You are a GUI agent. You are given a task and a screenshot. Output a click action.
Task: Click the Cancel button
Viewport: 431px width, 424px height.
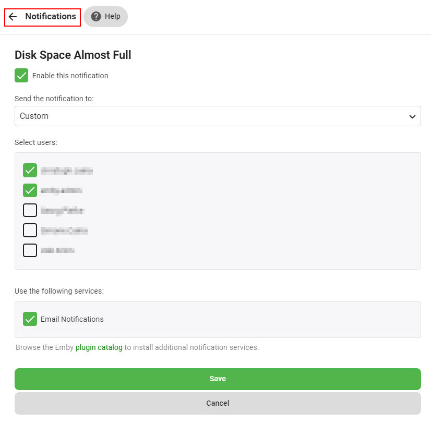(218, 403)
